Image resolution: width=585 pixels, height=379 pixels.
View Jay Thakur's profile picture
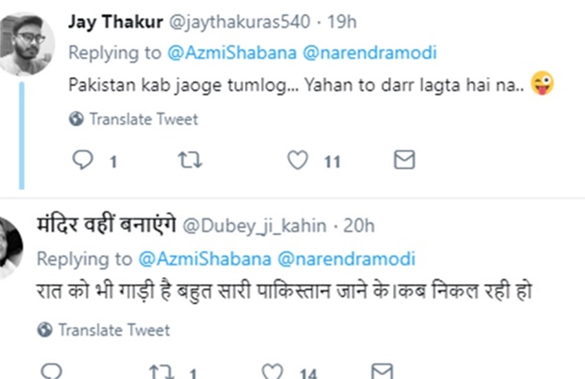tap(26, 41)
